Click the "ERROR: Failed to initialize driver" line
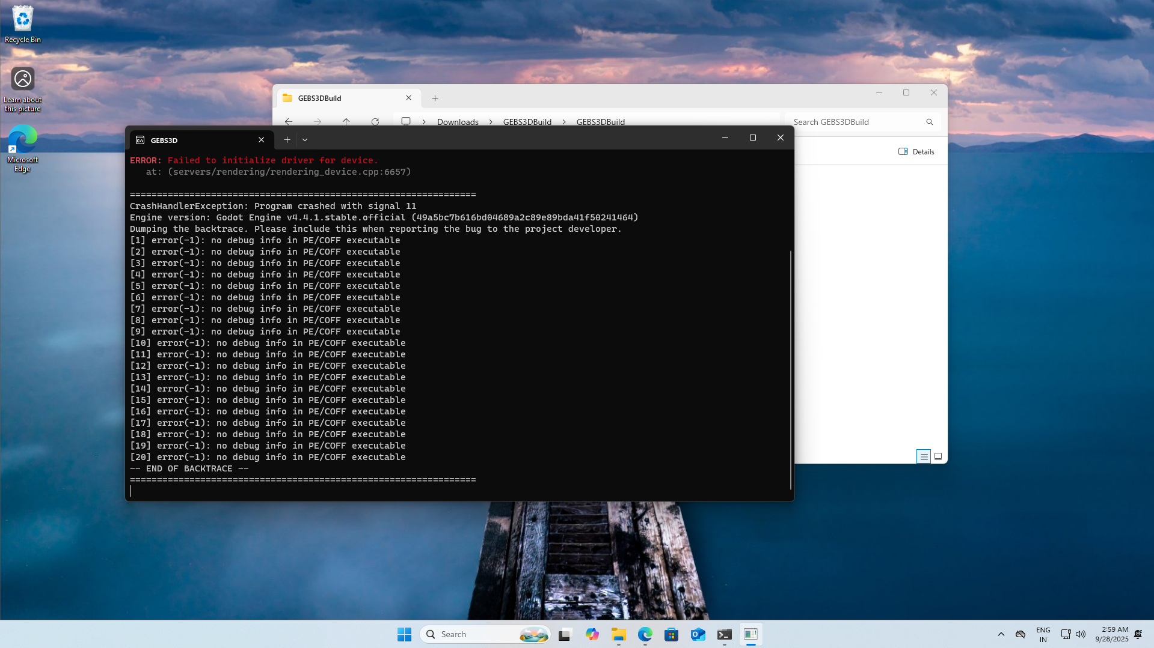Image resolution: width=1154 pixels, height=648 pixels. tap(254, 160)
